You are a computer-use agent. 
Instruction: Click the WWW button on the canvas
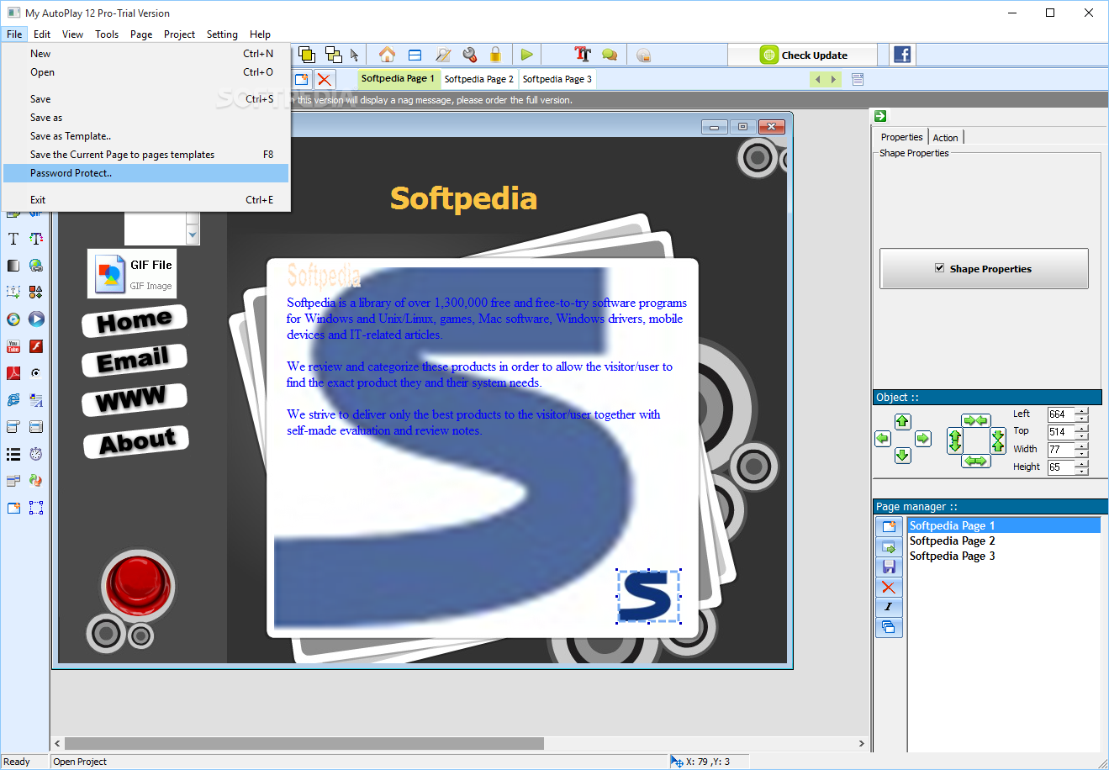coord(135,399)
